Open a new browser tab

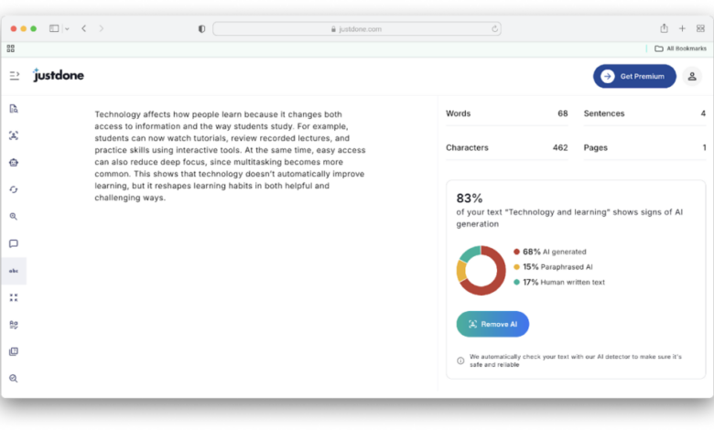click(682, 28)
